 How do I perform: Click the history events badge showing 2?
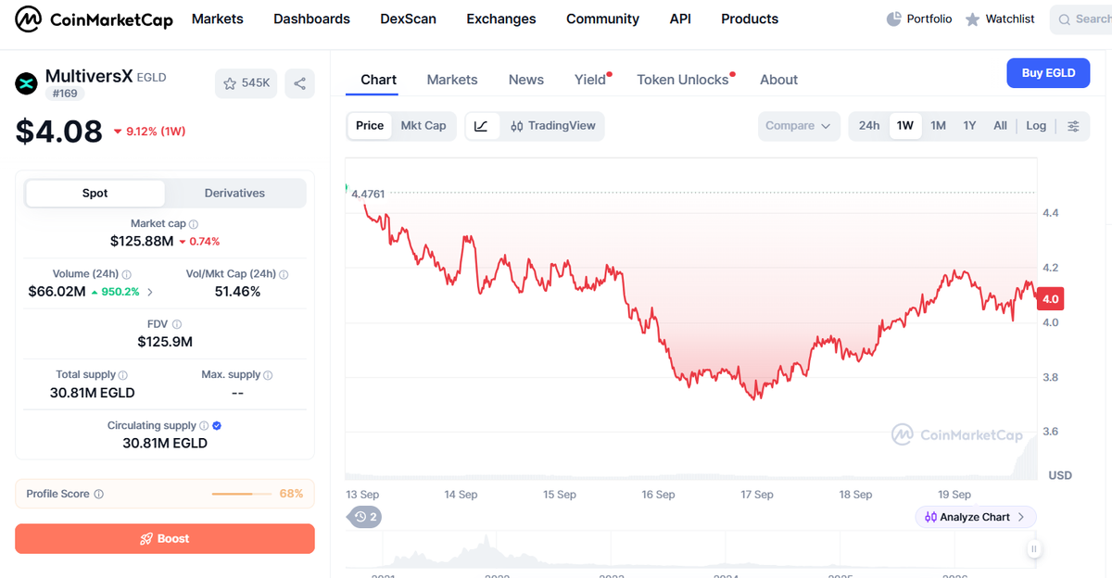pos(365,517)
